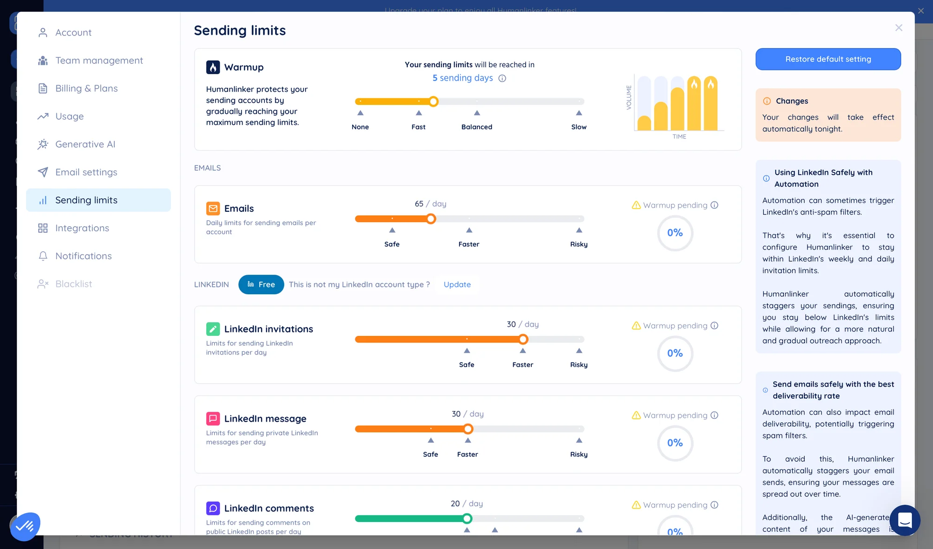Click the purple LinkedIn comments icon
This screenshot has width=933, height=549.
coord(213,508)
